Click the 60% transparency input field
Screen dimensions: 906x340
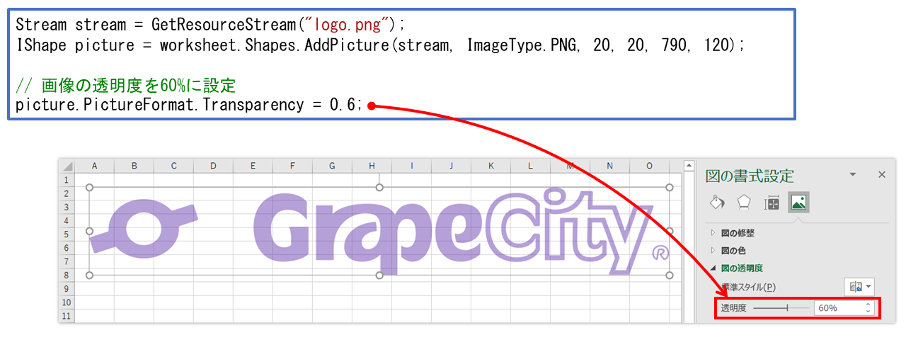(839, 308)
